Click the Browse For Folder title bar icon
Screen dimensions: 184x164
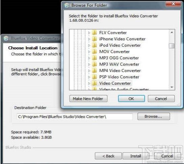point(67,5)
